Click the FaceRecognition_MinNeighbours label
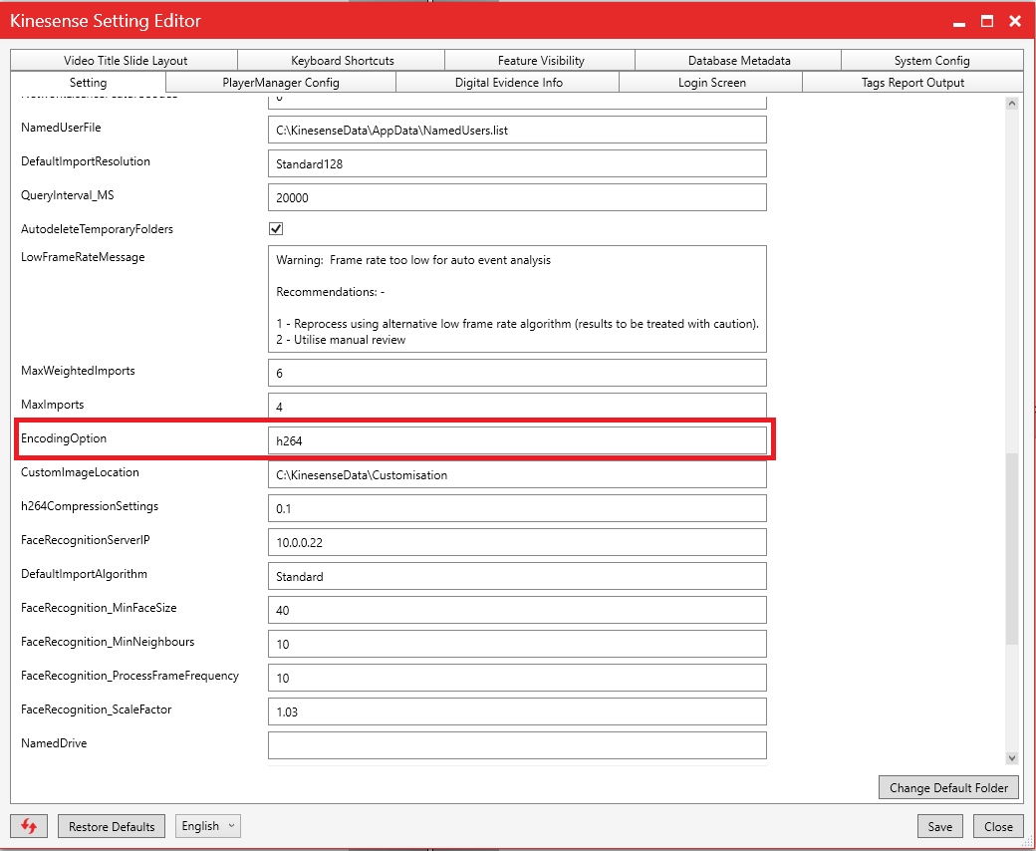This screenshot has width=1036, height=851. [x=108, y=642]
